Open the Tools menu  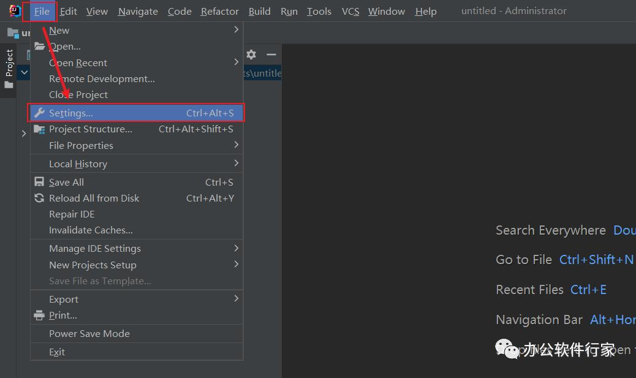(319, 12)
